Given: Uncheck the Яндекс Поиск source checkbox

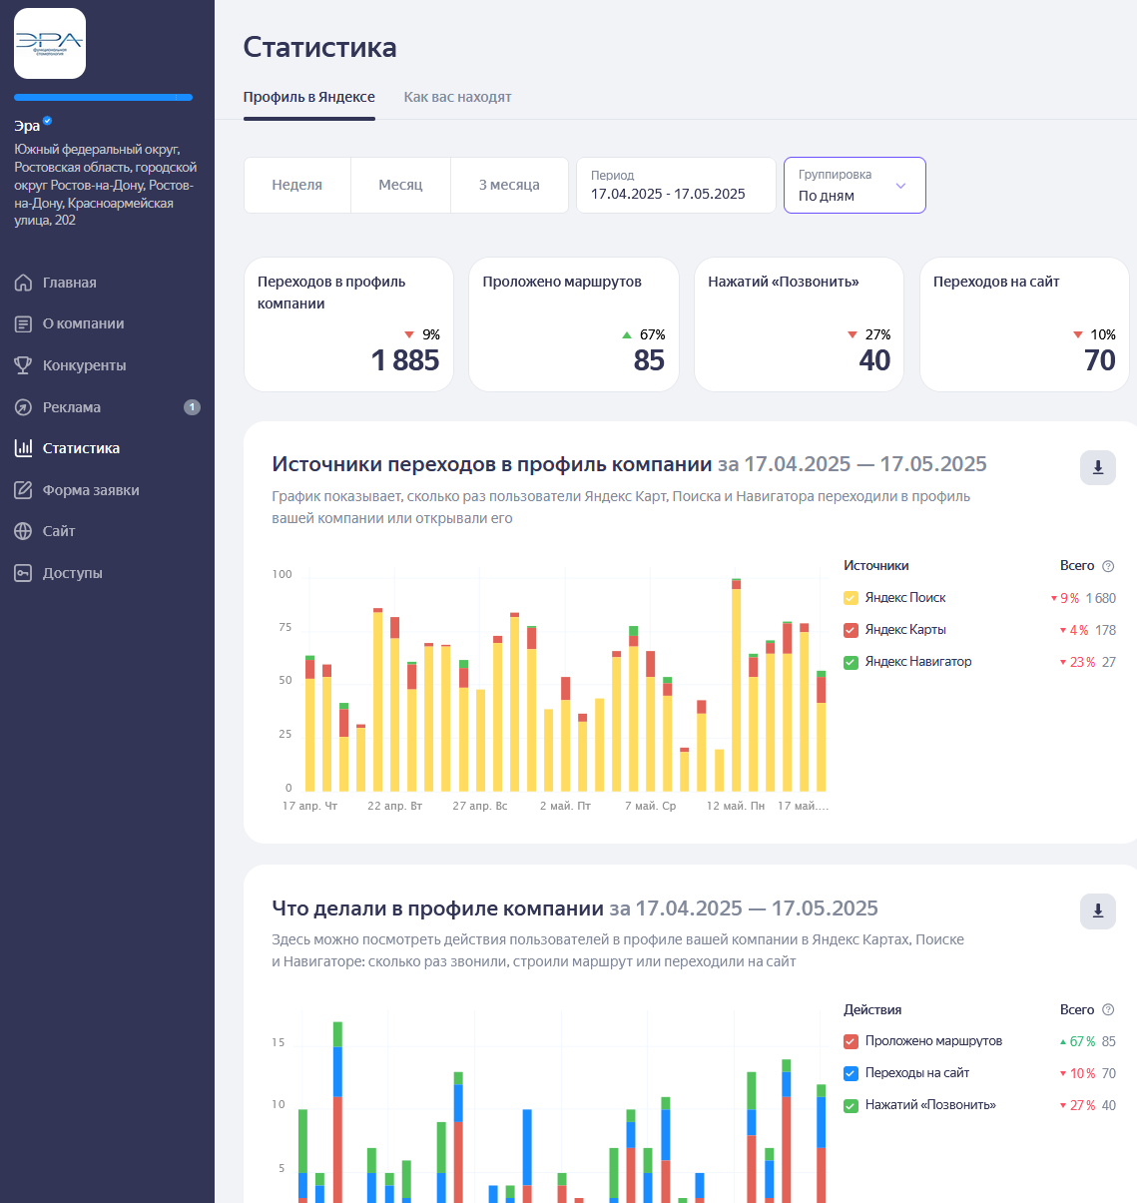Looking at the screenshot, I should 852,598.
